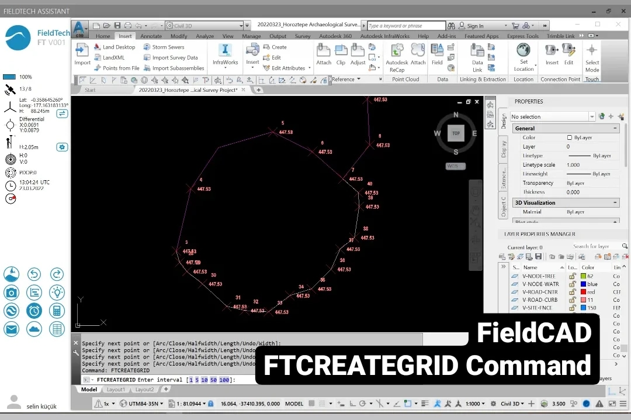This screenshot has width=631, height=420.
Task: Collapse the General properties section
Action: point(615,128)
